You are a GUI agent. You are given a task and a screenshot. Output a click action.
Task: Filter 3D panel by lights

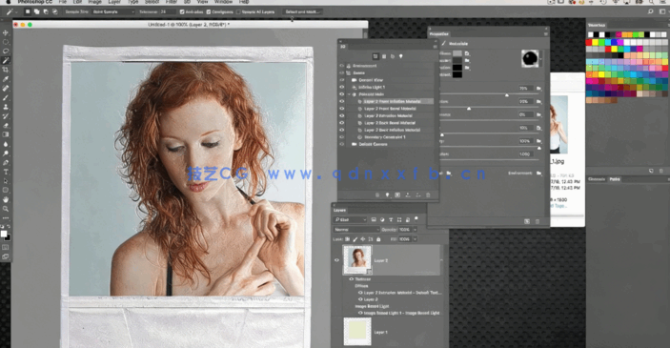[401, 56]
